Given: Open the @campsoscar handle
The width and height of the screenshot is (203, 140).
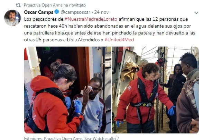Looking at the screenshot, I should tap(75, 12).
